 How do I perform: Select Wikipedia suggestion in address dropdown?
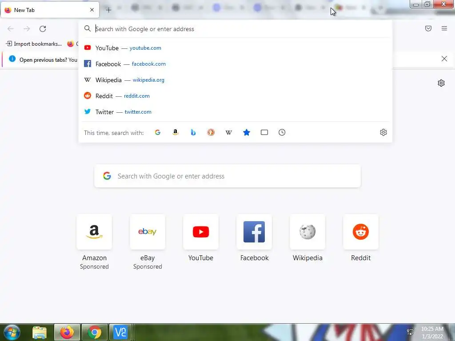click(x=235, y=80)
